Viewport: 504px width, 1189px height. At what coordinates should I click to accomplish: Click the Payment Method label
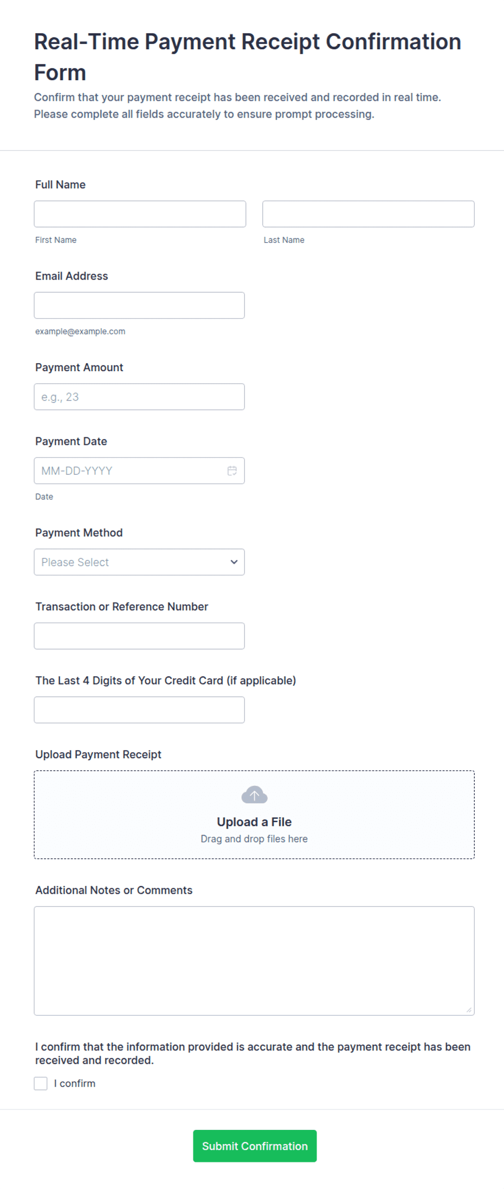point(79,533)
